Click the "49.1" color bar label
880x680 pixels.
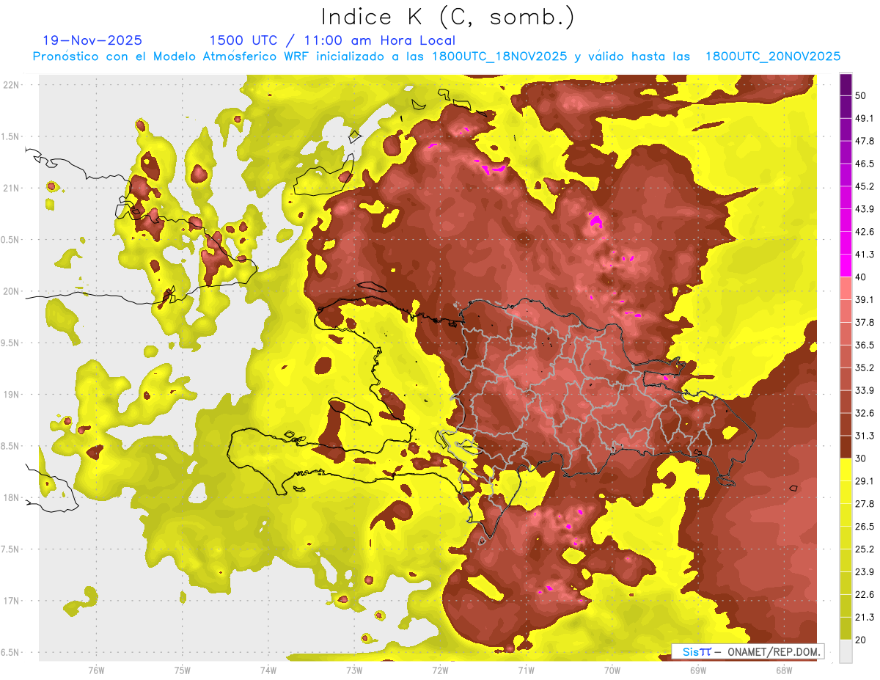864,118
